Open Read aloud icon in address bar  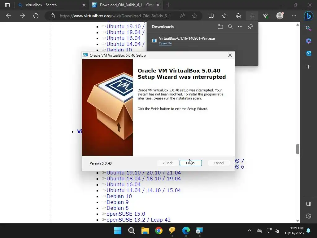pyautogui.click(x=182, y=16)
